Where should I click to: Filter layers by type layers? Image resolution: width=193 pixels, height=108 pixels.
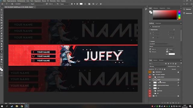coord(171,64)
